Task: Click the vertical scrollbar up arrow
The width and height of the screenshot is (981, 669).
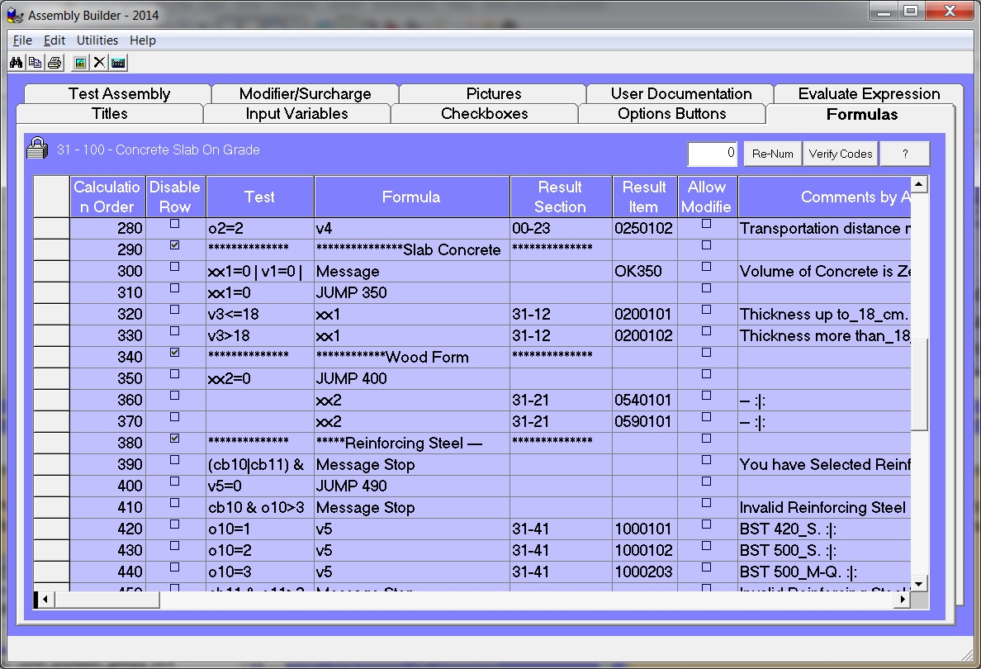Action: tap(920, 184)
